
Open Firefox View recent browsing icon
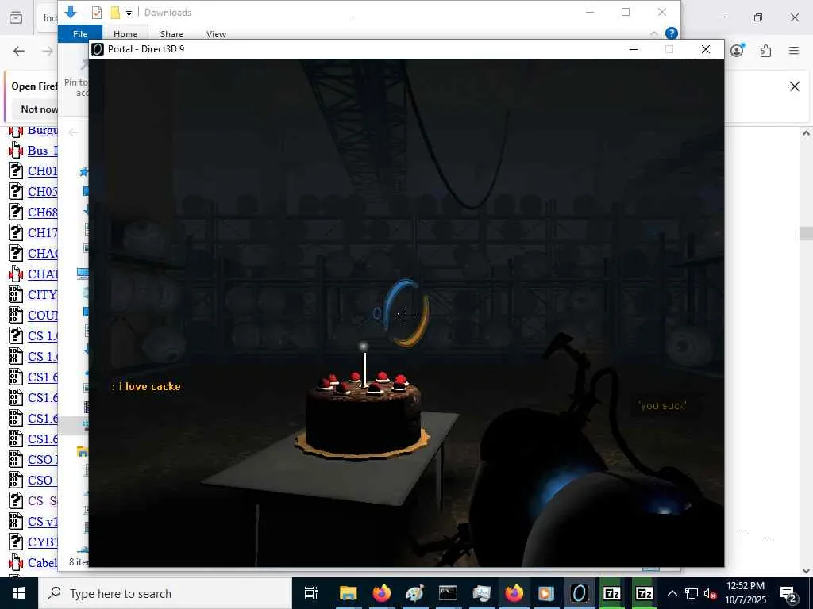(x=16, y=17)
